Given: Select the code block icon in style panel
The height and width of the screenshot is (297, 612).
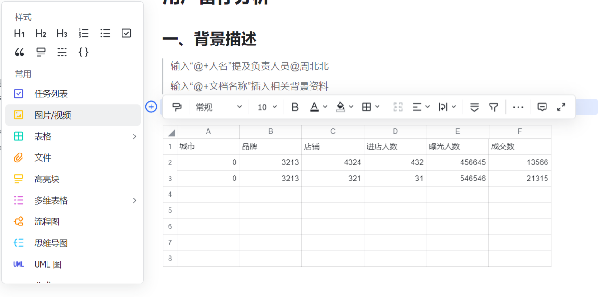Looking at the screenshot, I should click(83, 52).
